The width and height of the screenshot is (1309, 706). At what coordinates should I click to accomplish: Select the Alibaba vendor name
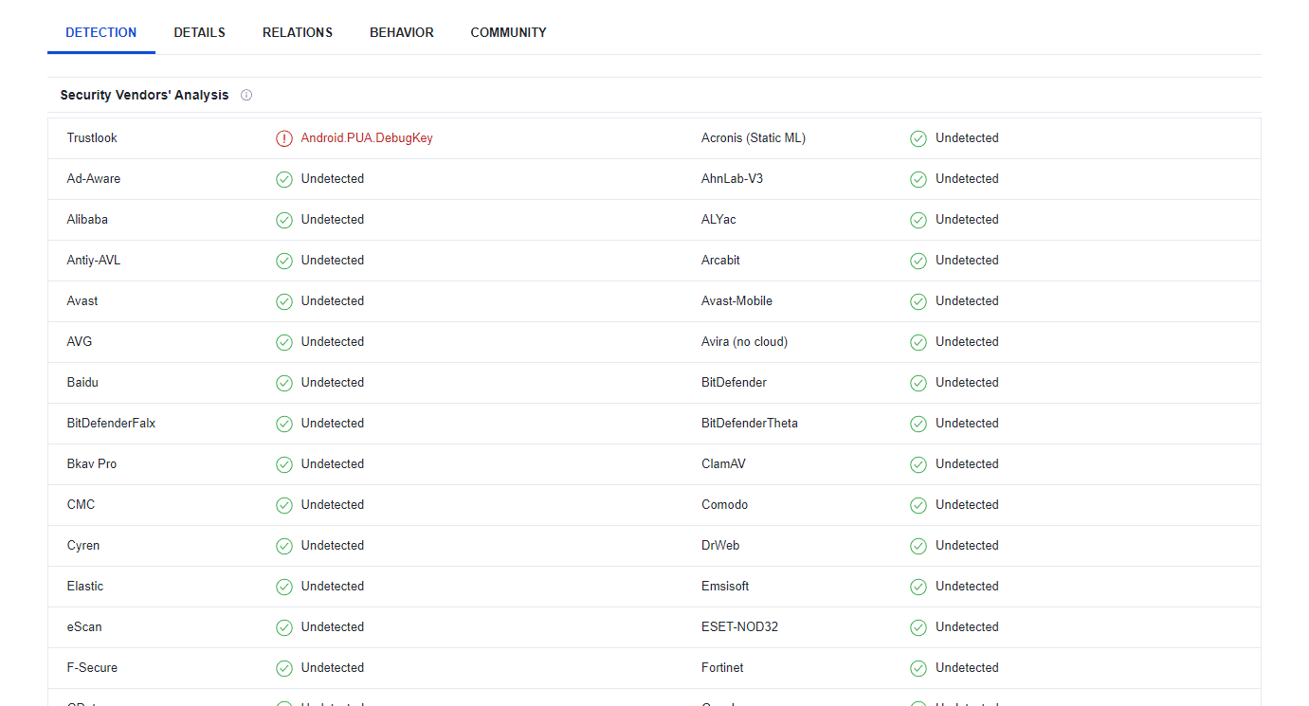point(87,220)
